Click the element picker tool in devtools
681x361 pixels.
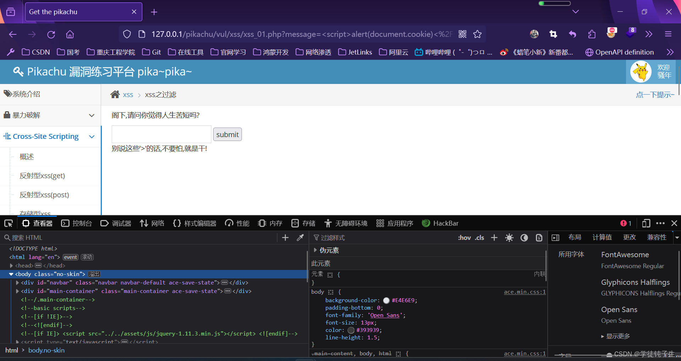click(x=9, y=223)
